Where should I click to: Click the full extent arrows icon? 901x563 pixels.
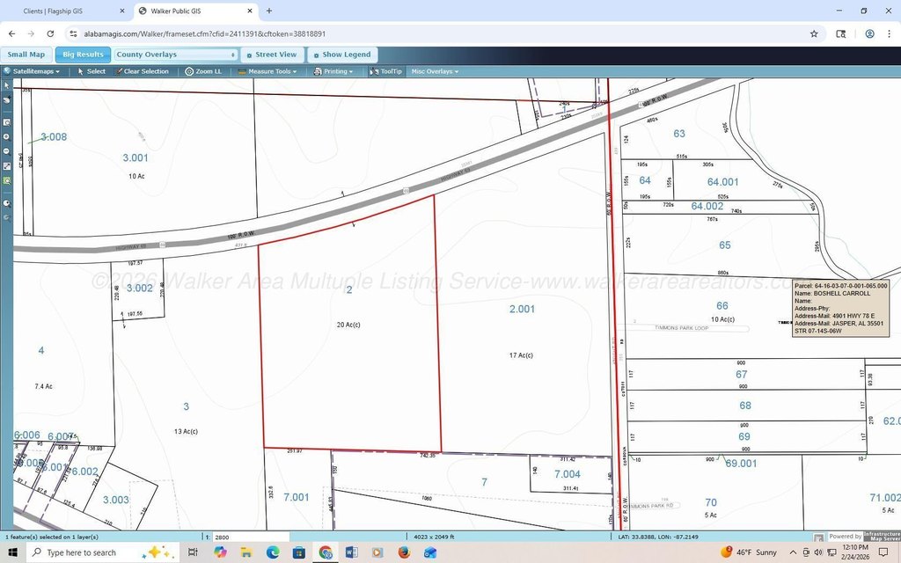(x=7, y=166)
